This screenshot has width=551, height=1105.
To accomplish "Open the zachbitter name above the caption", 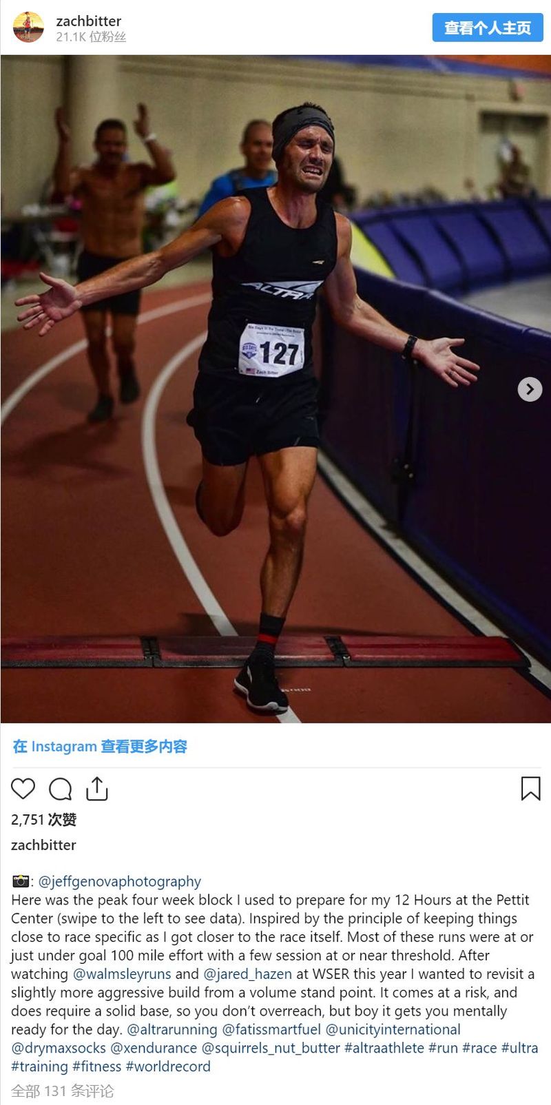I will 43,845.
